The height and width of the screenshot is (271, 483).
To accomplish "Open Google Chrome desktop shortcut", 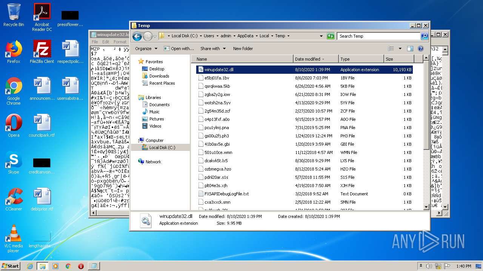I will (x=14, y=91).
